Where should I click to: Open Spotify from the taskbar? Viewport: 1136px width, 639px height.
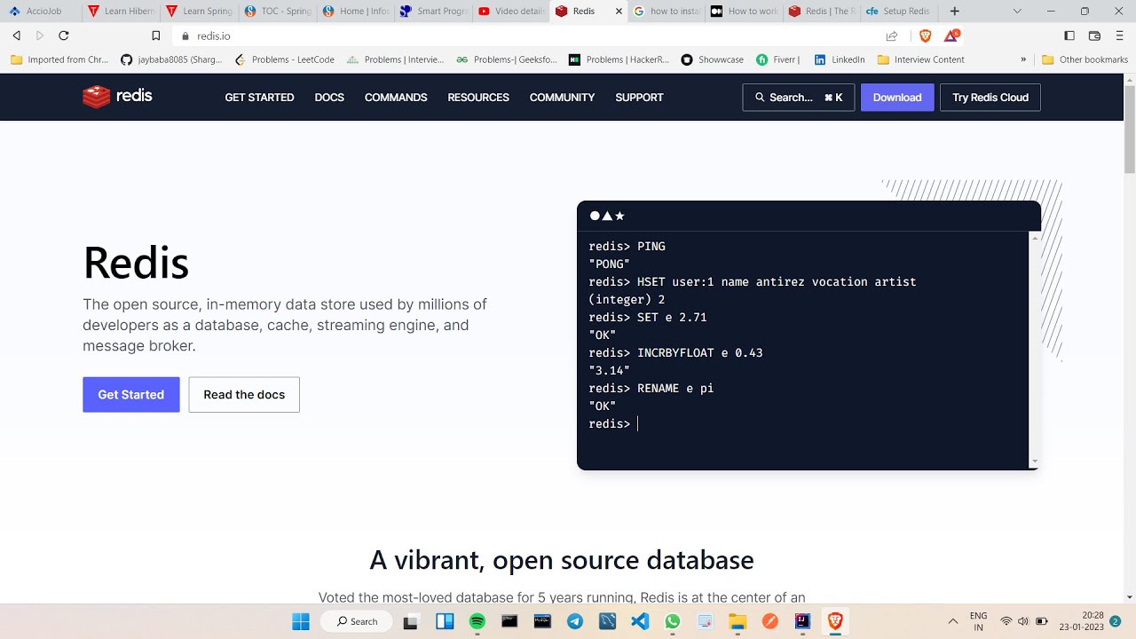click(x=477, y=621)
